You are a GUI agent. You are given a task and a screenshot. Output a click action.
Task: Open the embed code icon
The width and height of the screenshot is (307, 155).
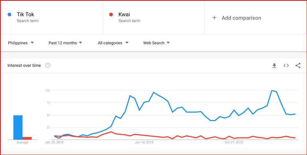click(x=286, y=66)
